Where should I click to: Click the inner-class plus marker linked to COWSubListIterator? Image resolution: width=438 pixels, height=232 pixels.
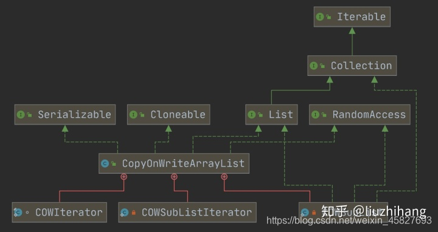[x=174, y=177]
